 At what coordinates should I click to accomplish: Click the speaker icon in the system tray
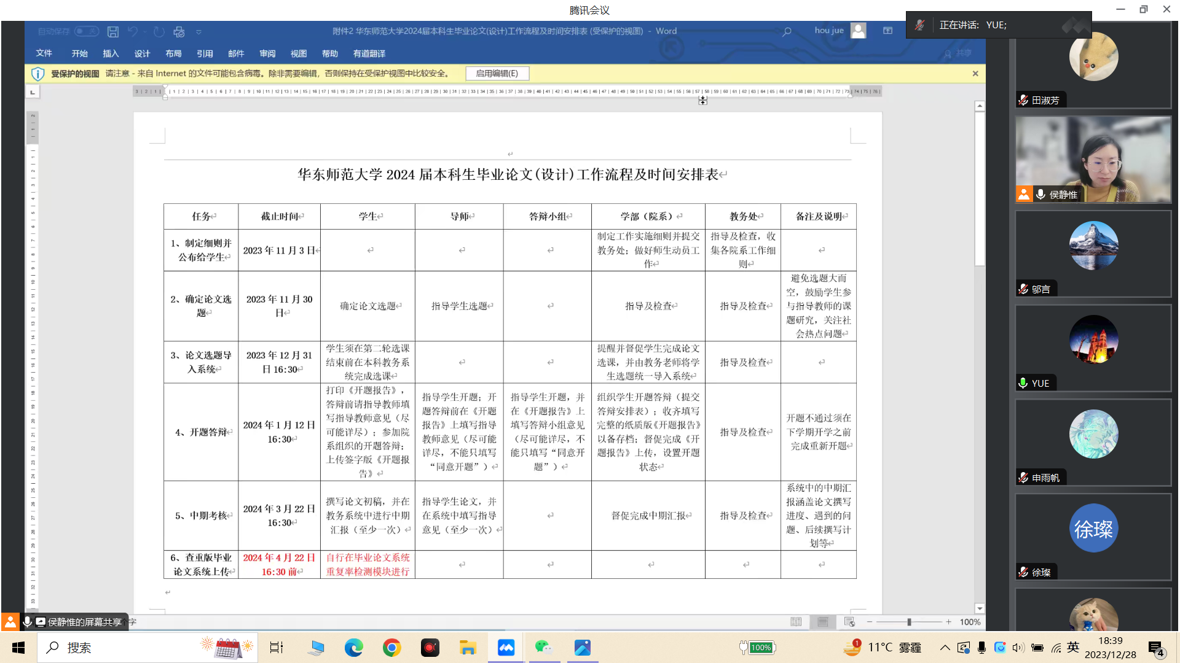tap(1019, 647)
